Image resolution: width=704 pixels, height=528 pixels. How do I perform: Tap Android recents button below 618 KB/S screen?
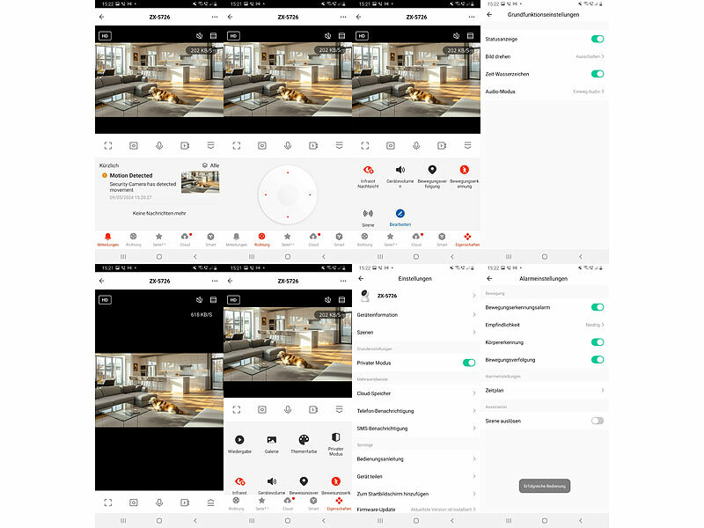click(123, 521)
